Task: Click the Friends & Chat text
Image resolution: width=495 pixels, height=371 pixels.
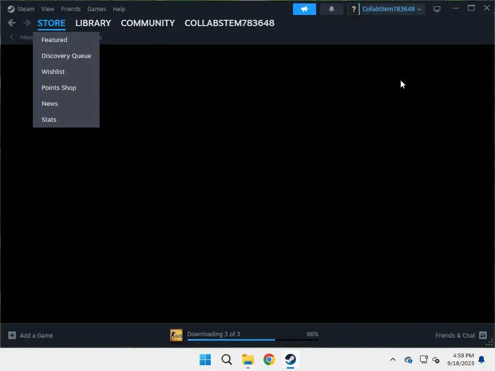Action: coord(455,335)
